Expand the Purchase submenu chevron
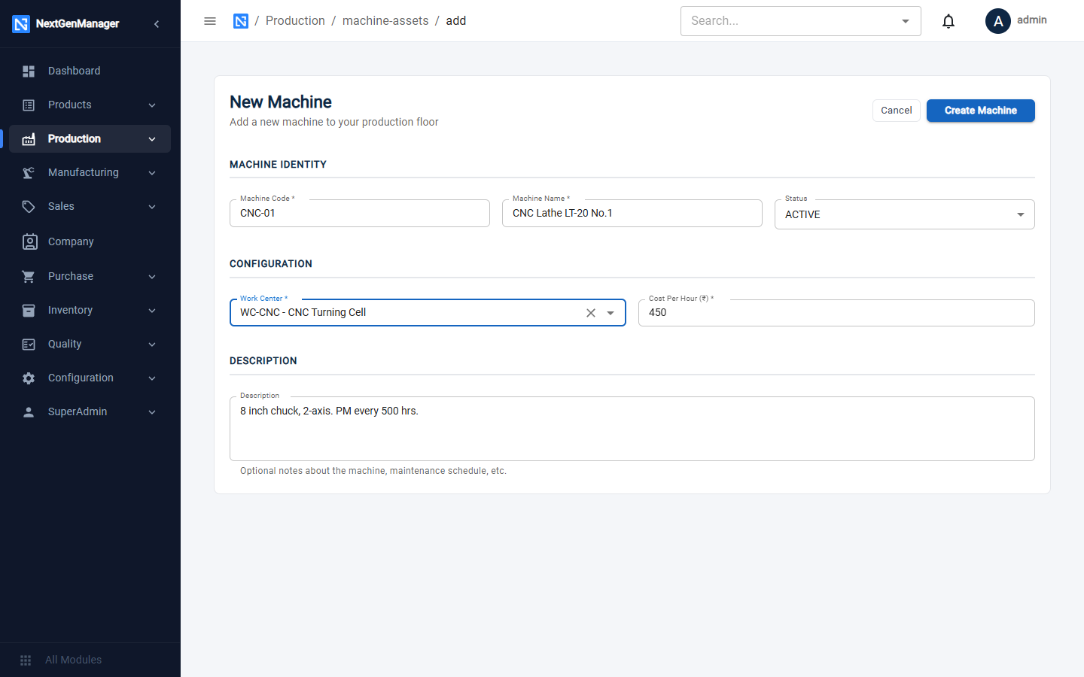1084x677 pixels. click(x=152, y=277)
